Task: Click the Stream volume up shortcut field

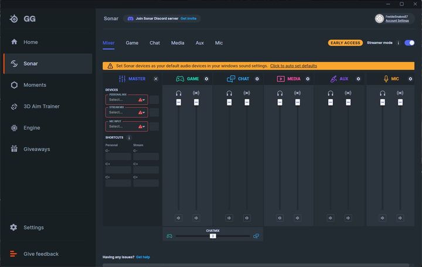Action: pyautogui.click(x=146, y=170)
